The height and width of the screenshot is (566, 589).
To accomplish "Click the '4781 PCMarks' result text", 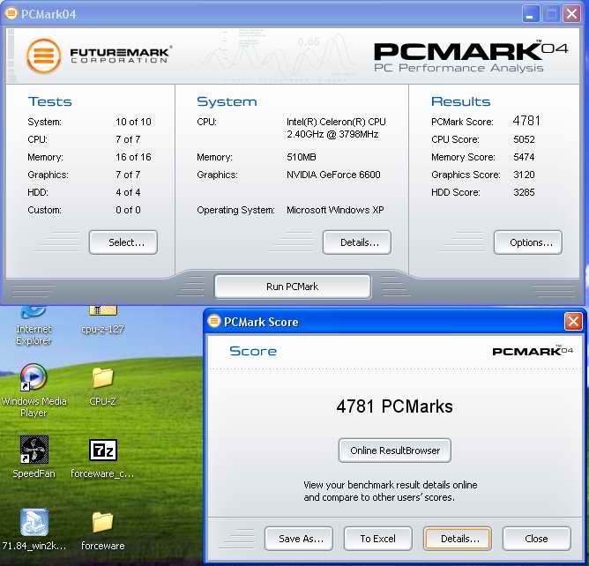I will 394,406.
